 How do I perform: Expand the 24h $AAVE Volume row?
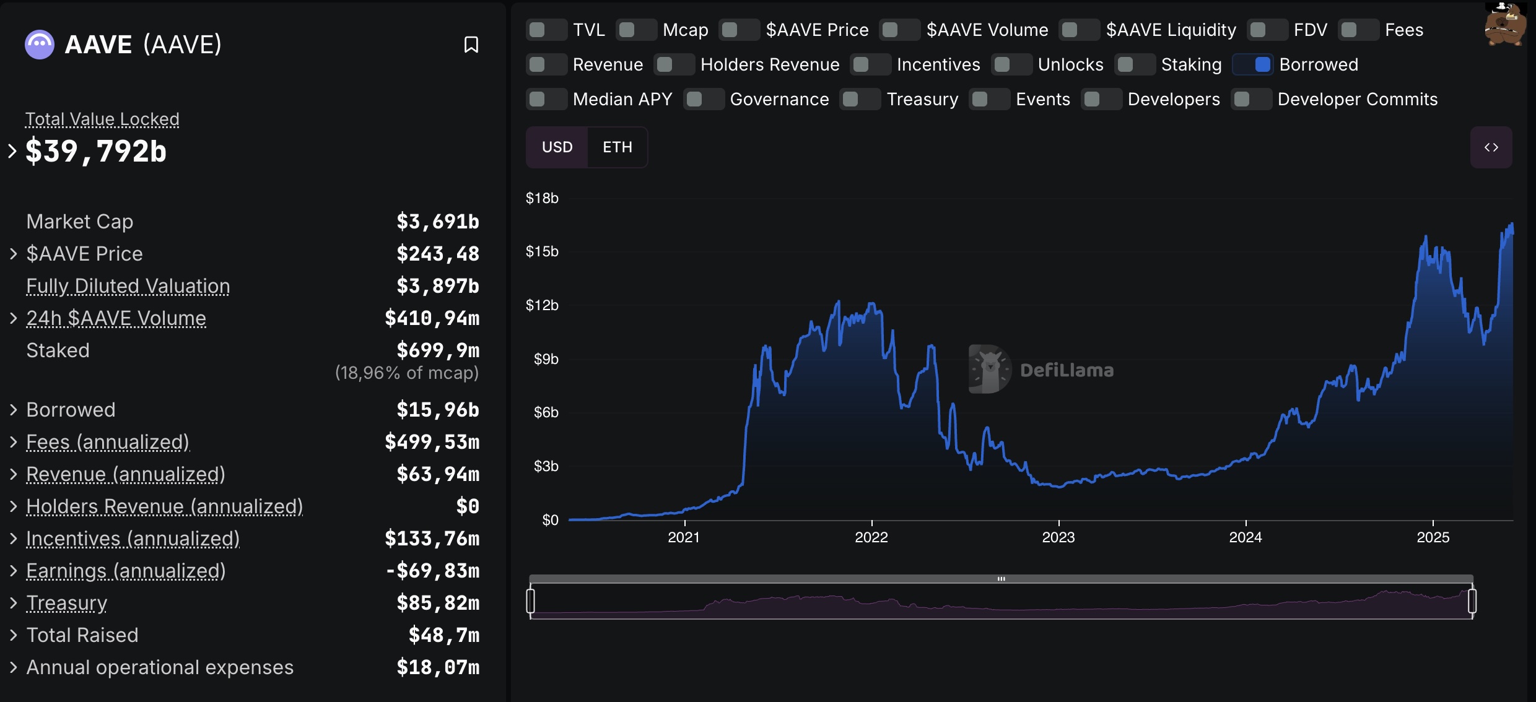pos(13,318)
